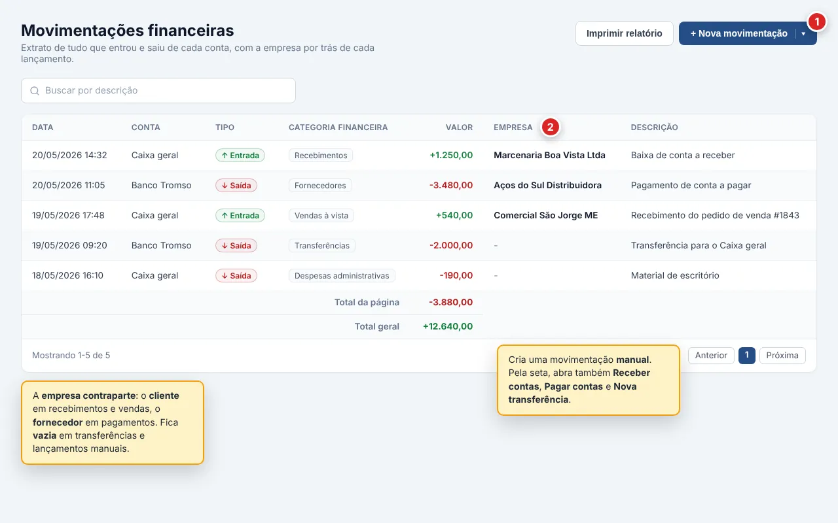838x523 pixels.
Task: Click the Total geral amount +12.640,00
Action: tap(448, 327)
